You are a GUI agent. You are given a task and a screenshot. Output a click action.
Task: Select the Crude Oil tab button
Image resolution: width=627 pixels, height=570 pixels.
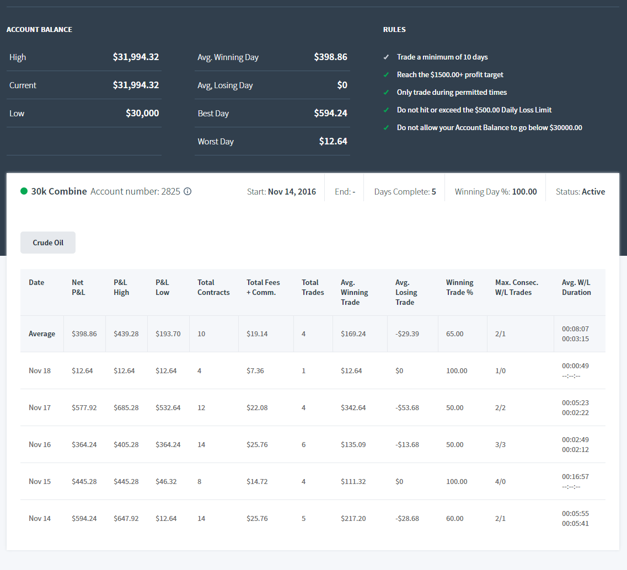(x=48, y=243)
